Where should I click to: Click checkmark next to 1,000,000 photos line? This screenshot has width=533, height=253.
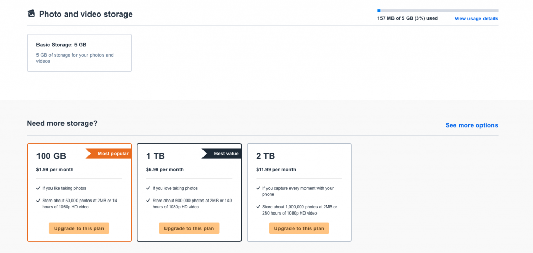tap(258, 207)
